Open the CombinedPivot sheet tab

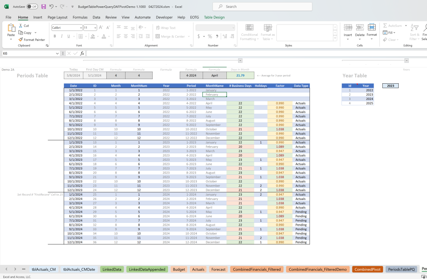tap(367, 269)
